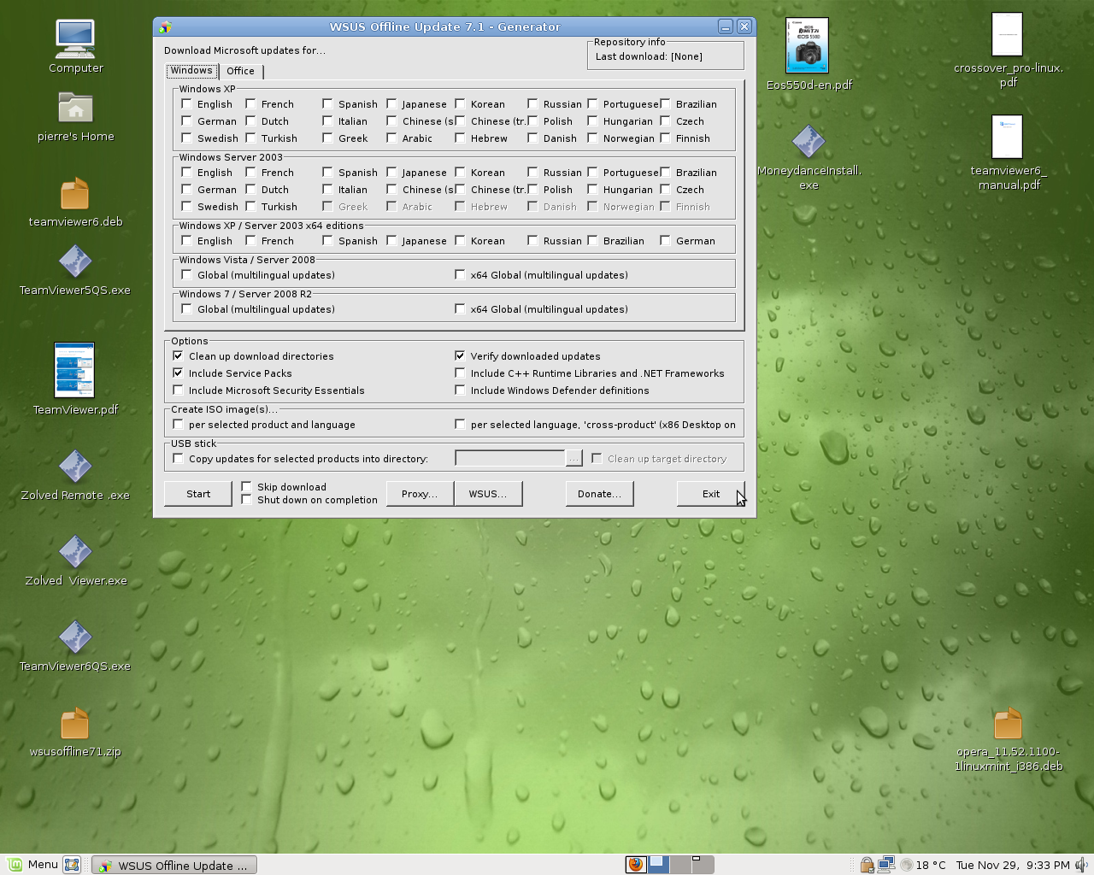Check Shut down on completion
Viewport: 1094px width, 875px height.
click(x=246, y=499)
